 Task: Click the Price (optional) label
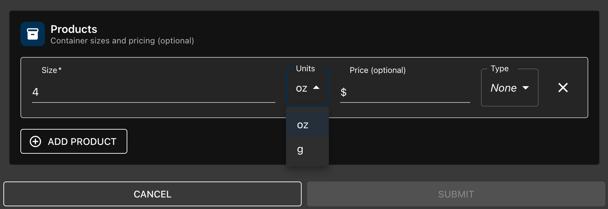[x=378, y=70]
